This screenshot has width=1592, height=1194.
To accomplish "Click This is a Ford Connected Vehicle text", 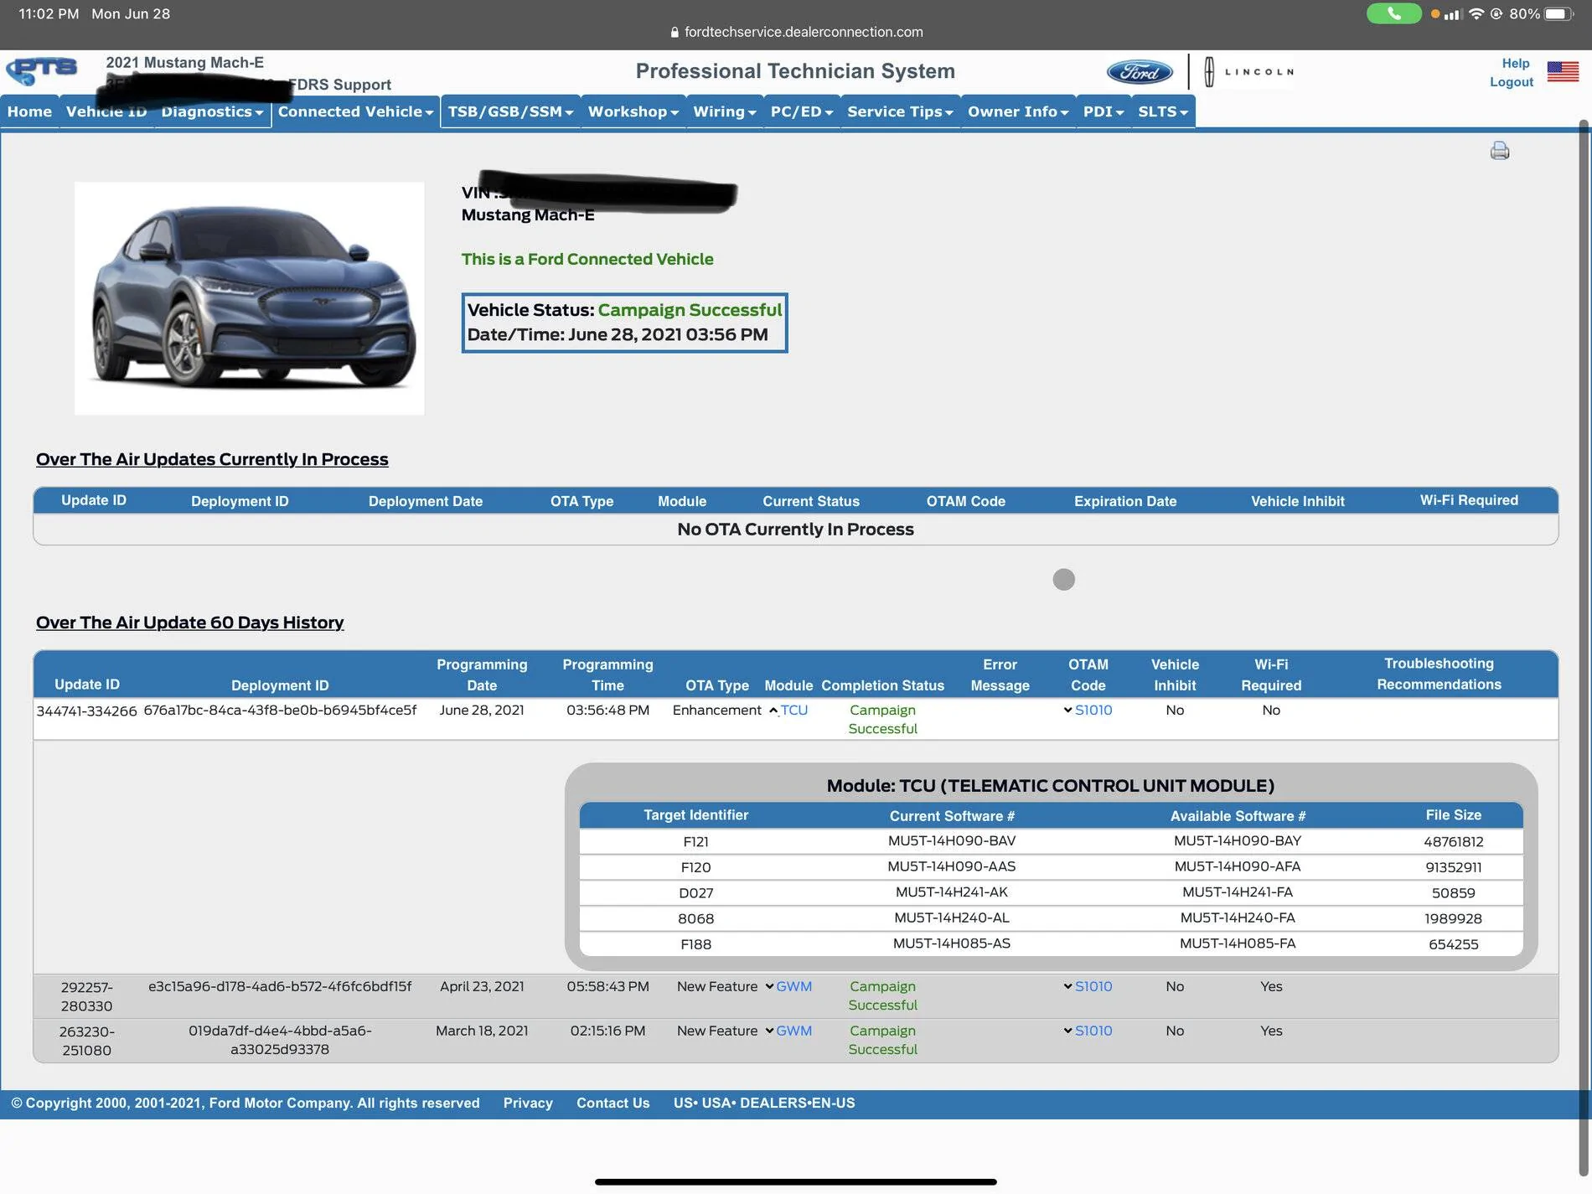I will (x=587, y=259).
